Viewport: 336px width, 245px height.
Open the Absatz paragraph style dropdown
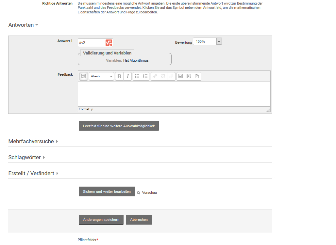101,76
